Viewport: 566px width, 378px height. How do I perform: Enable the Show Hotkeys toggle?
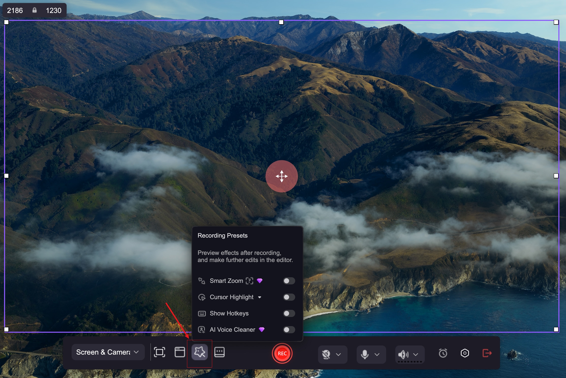click(x=289, y=313)
